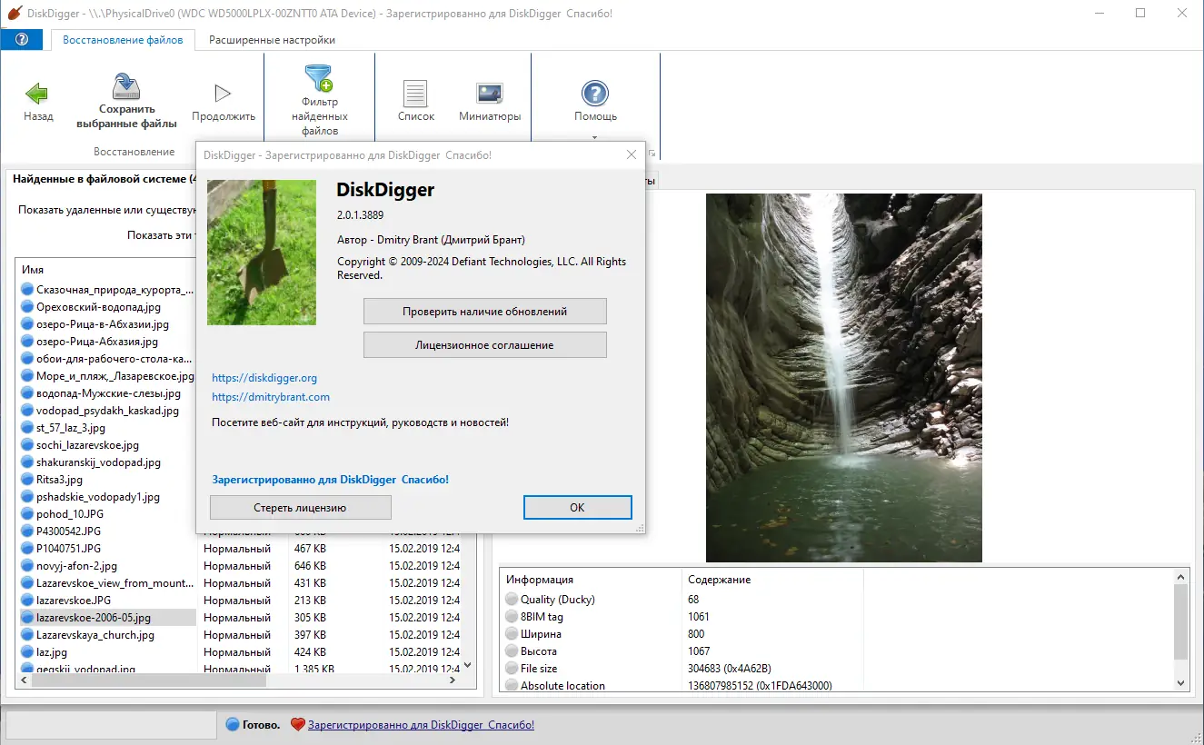Click the 646 KB size cell
The width and height of the screenshot is (1204, 745).
[310, 566]
